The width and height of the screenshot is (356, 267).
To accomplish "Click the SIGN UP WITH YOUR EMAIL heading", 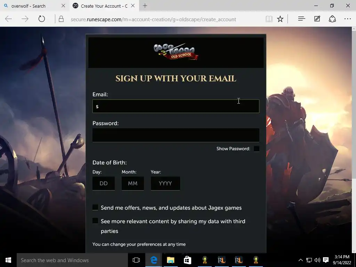I will (x=176, y=78).
